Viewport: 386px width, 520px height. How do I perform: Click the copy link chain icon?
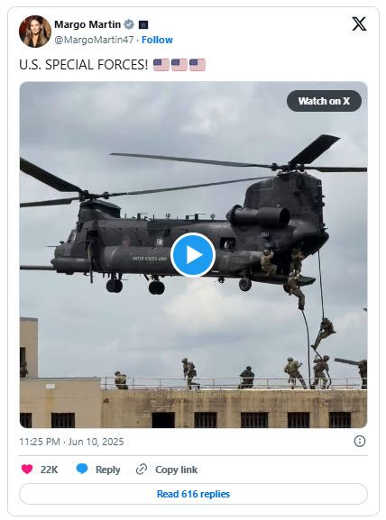142,470
